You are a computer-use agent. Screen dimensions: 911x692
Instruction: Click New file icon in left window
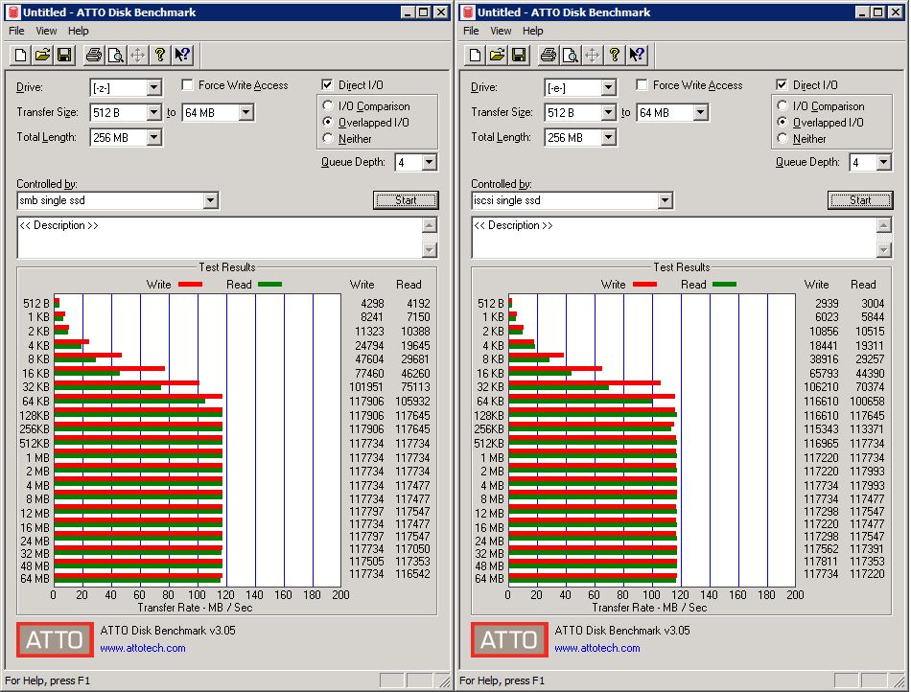20,56
